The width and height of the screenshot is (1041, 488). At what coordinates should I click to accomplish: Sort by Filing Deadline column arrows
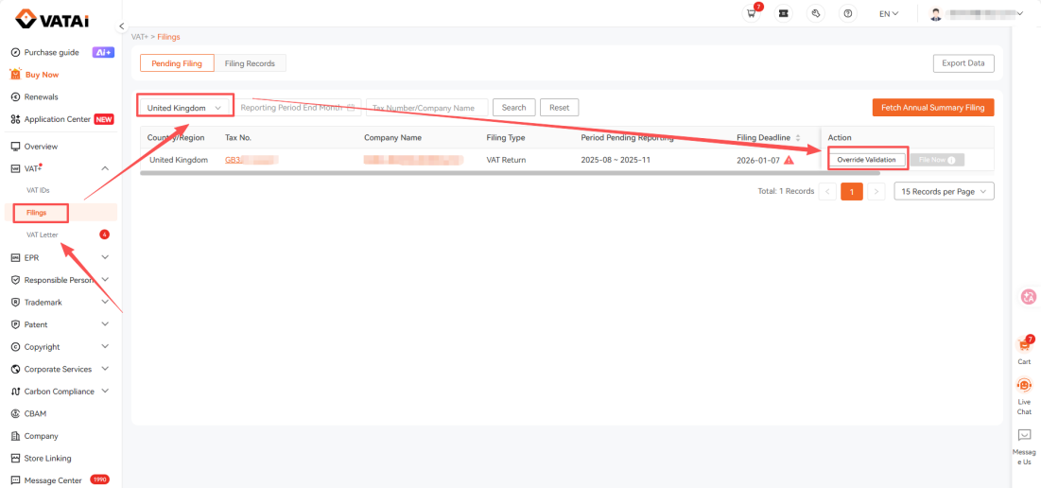[x=797, y=137]
